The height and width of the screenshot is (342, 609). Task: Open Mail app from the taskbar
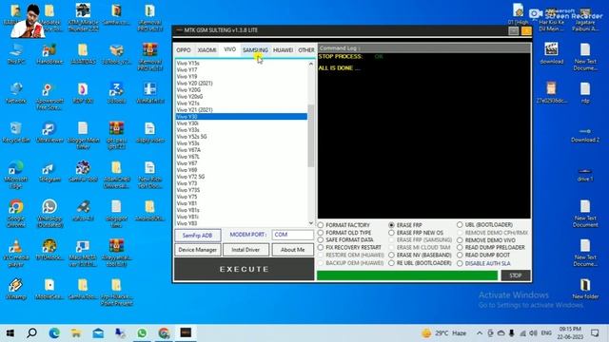tap(98, 332)
